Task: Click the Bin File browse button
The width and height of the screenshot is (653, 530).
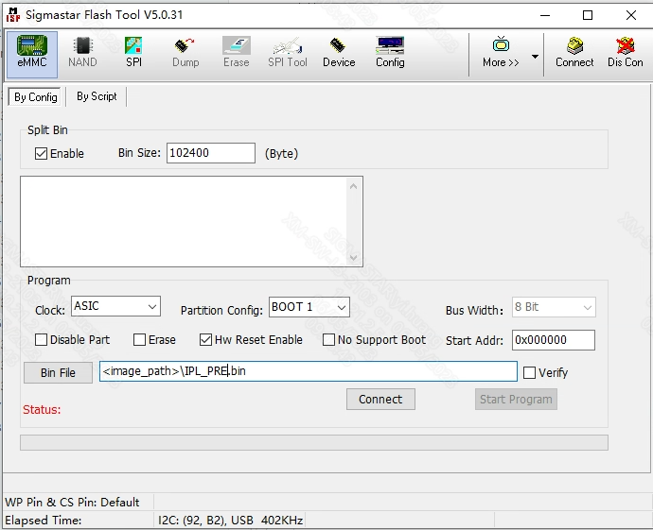Action: 58,372
